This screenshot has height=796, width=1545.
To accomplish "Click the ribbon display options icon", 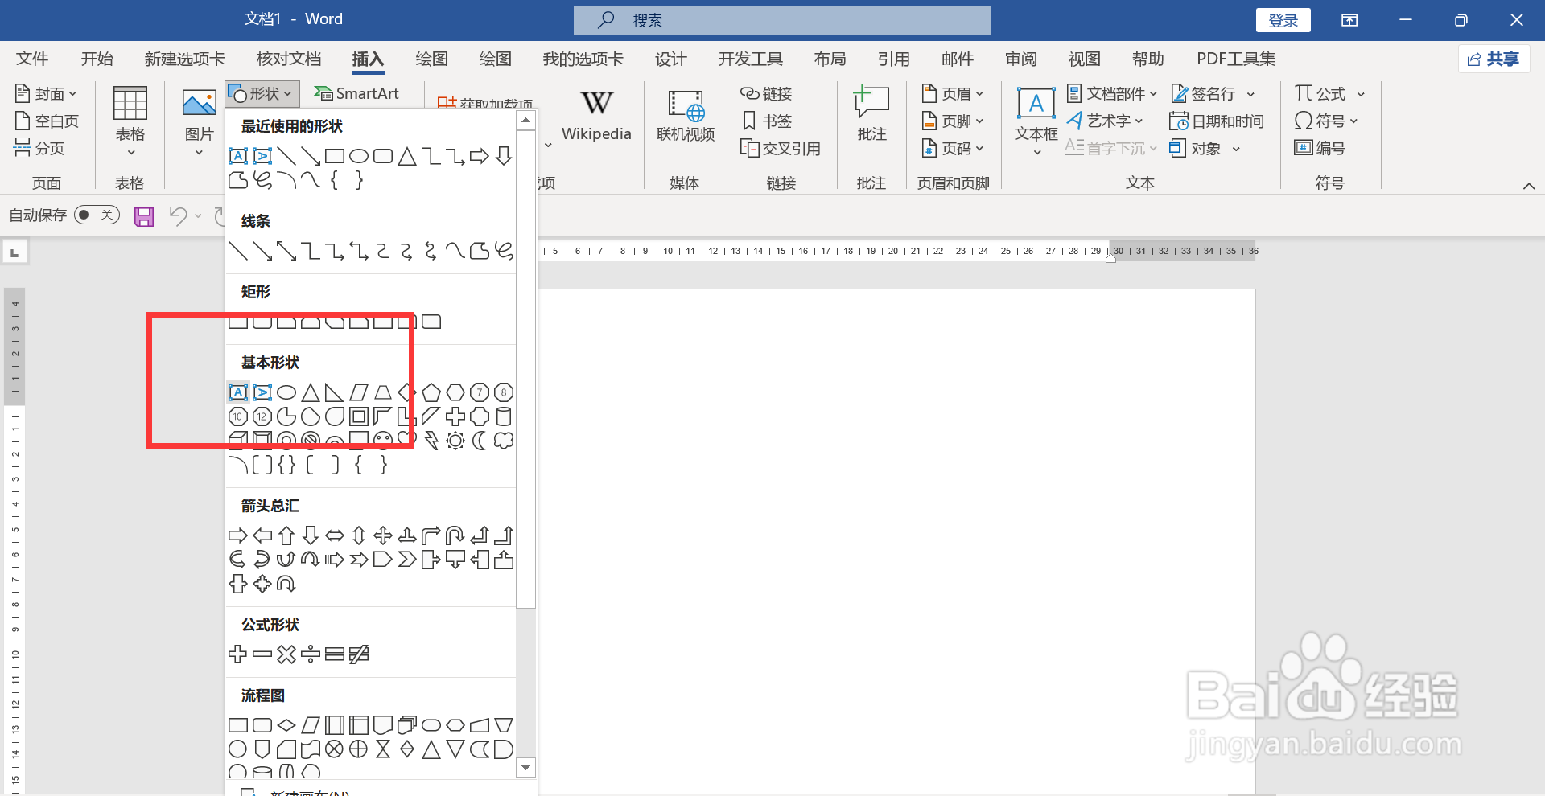I will click(1349, 20).
